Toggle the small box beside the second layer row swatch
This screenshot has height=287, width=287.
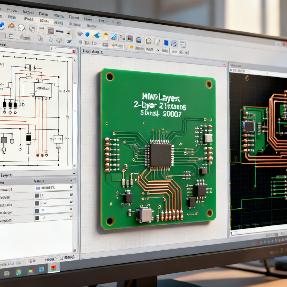pyautogui.click(x=42, y=196)
